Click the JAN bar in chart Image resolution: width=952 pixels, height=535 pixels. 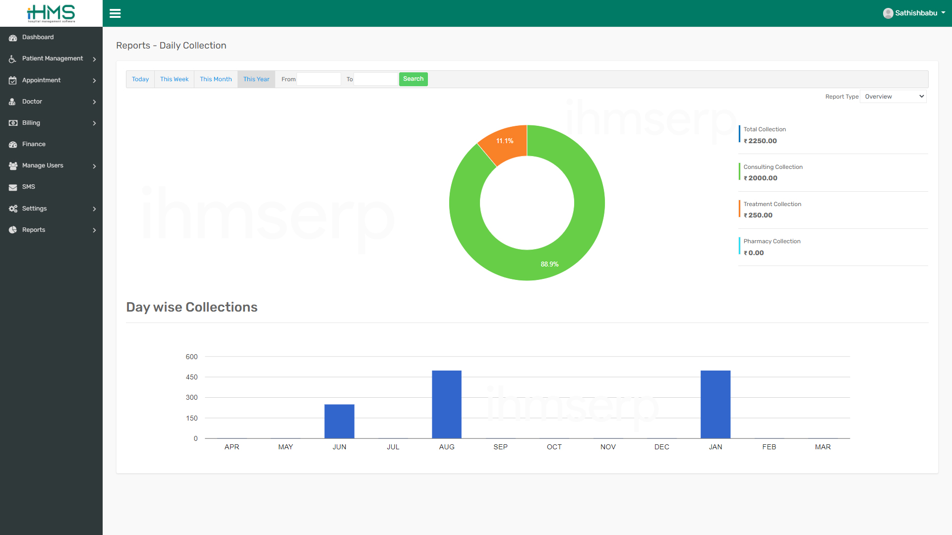pos(715,405)
